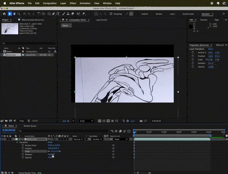Toggle the Snapping checkbox
The height and width of the screenshot is (174, 228).
(x=111, y=14)
